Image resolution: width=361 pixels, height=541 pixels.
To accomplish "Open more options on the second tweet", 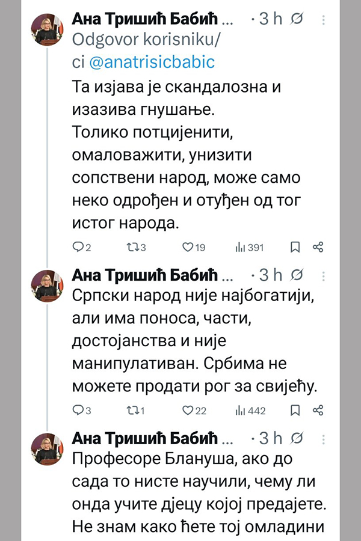I will (x=324, y=275).
